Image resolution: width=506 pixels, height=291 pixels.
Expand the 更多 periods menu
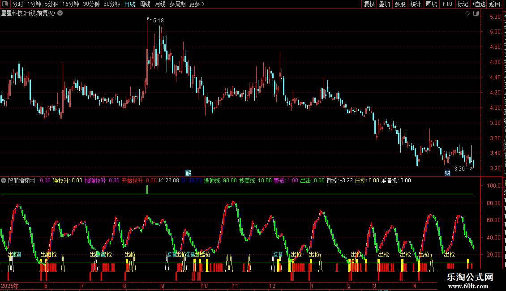pos(197,4)
